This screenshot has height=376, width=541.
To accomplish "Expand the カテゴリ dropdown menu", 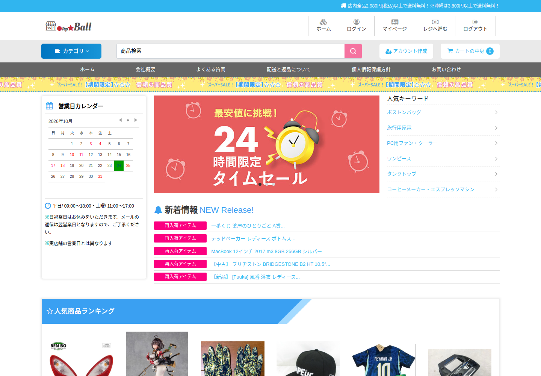I will 71,51.
